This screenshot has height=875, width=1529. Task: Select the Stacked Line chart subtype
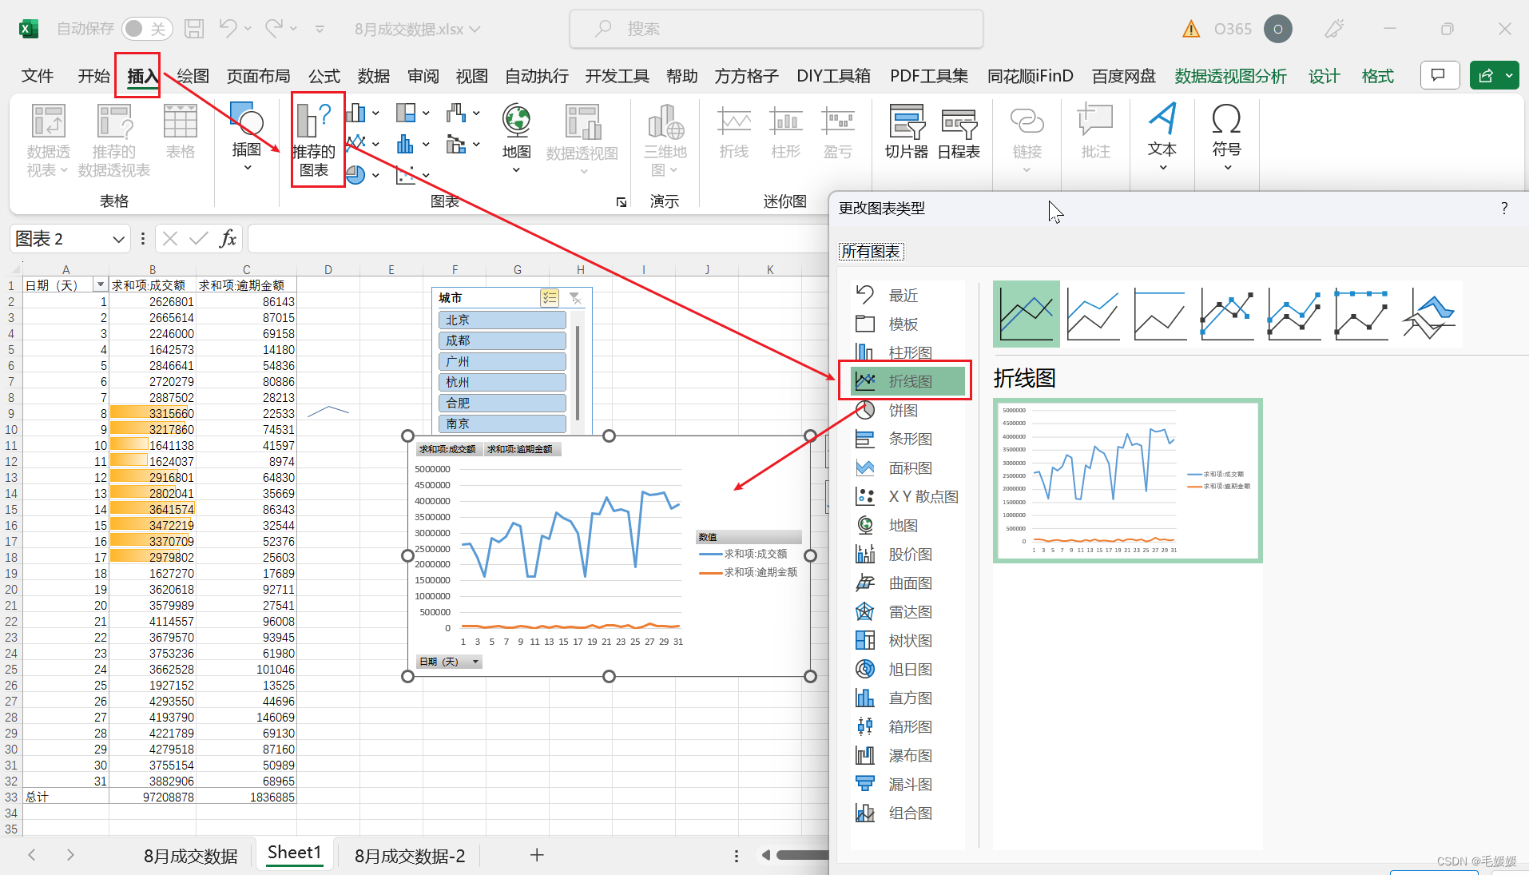1093,313
